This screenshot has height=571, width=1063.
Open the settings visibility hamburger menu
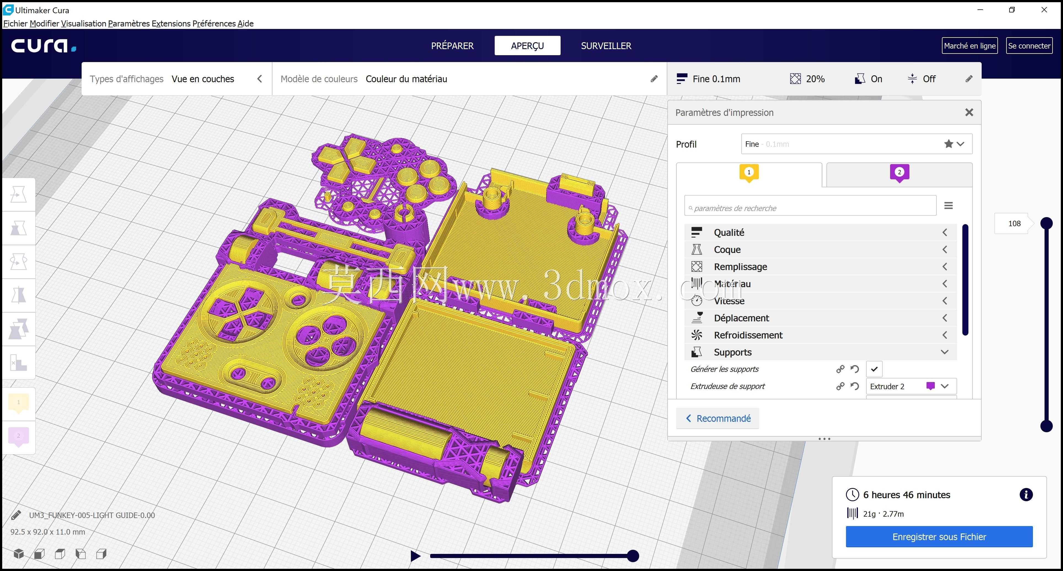[949, 206]
